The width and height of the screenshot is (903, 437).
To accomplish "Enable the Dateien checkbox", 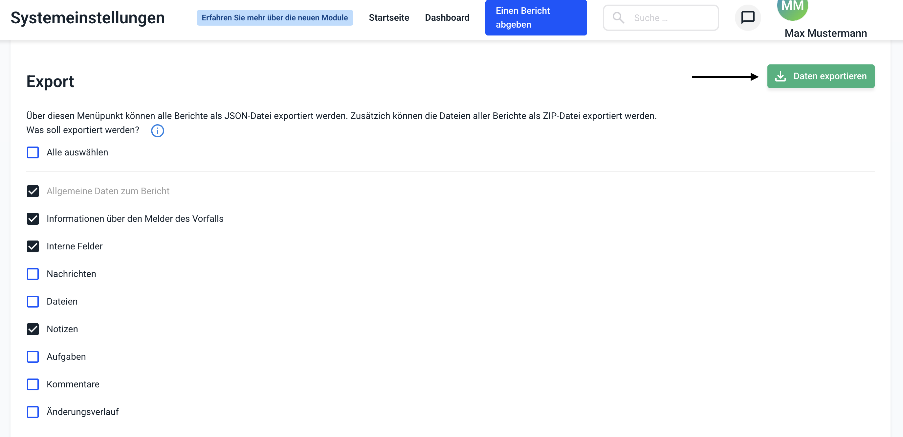I will pos(33,302).
